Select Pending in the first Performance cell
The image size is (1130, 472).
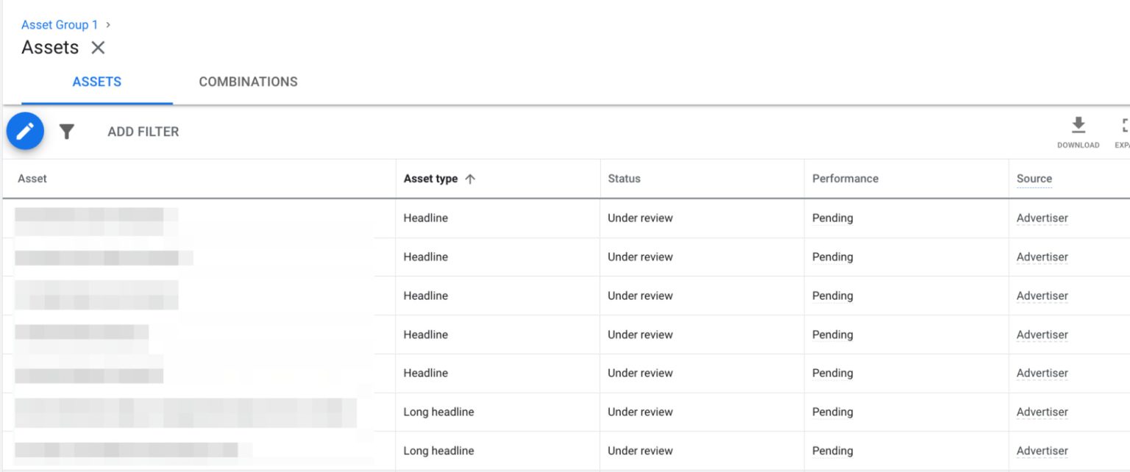tap(832, 218)
